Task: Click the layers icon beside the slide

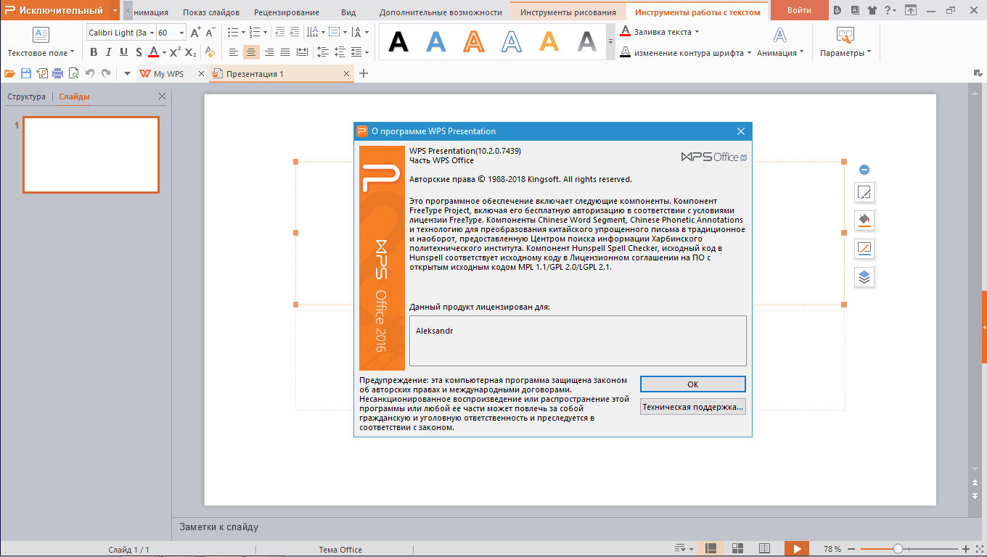Action: (x=864, y=277)
